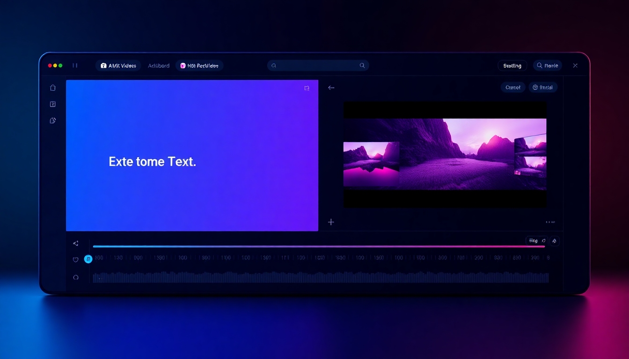Screen dimensions: 629x359
Task: Click the circular loop icon beside the waveform
Action: (x=76, y=277)
